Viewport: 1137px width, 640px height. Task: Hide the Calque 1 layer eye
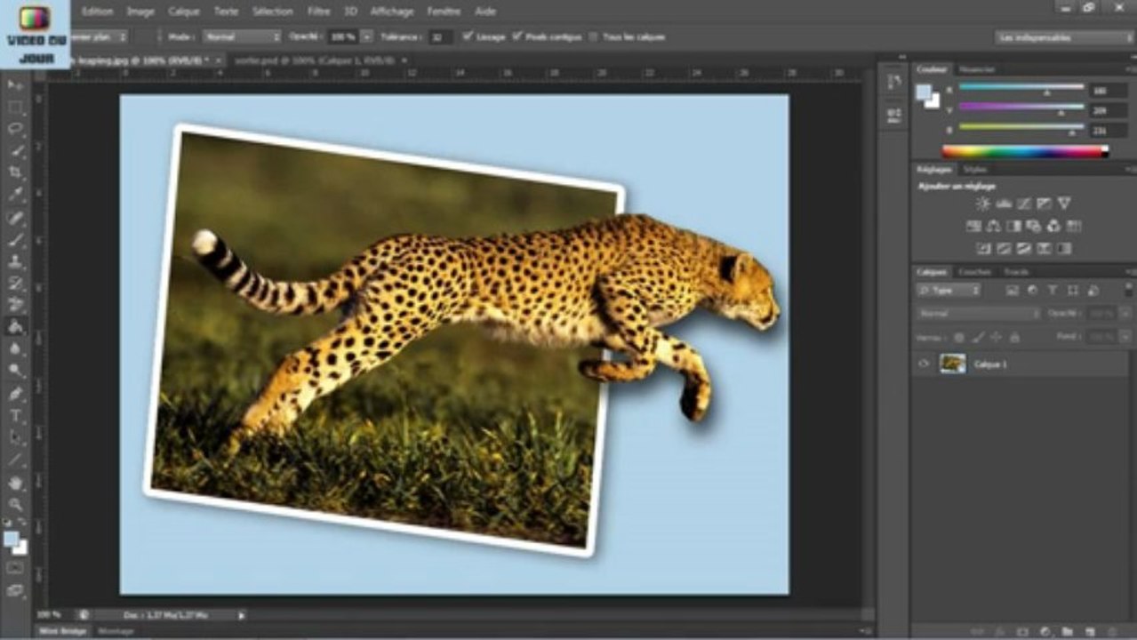(924, 364)
